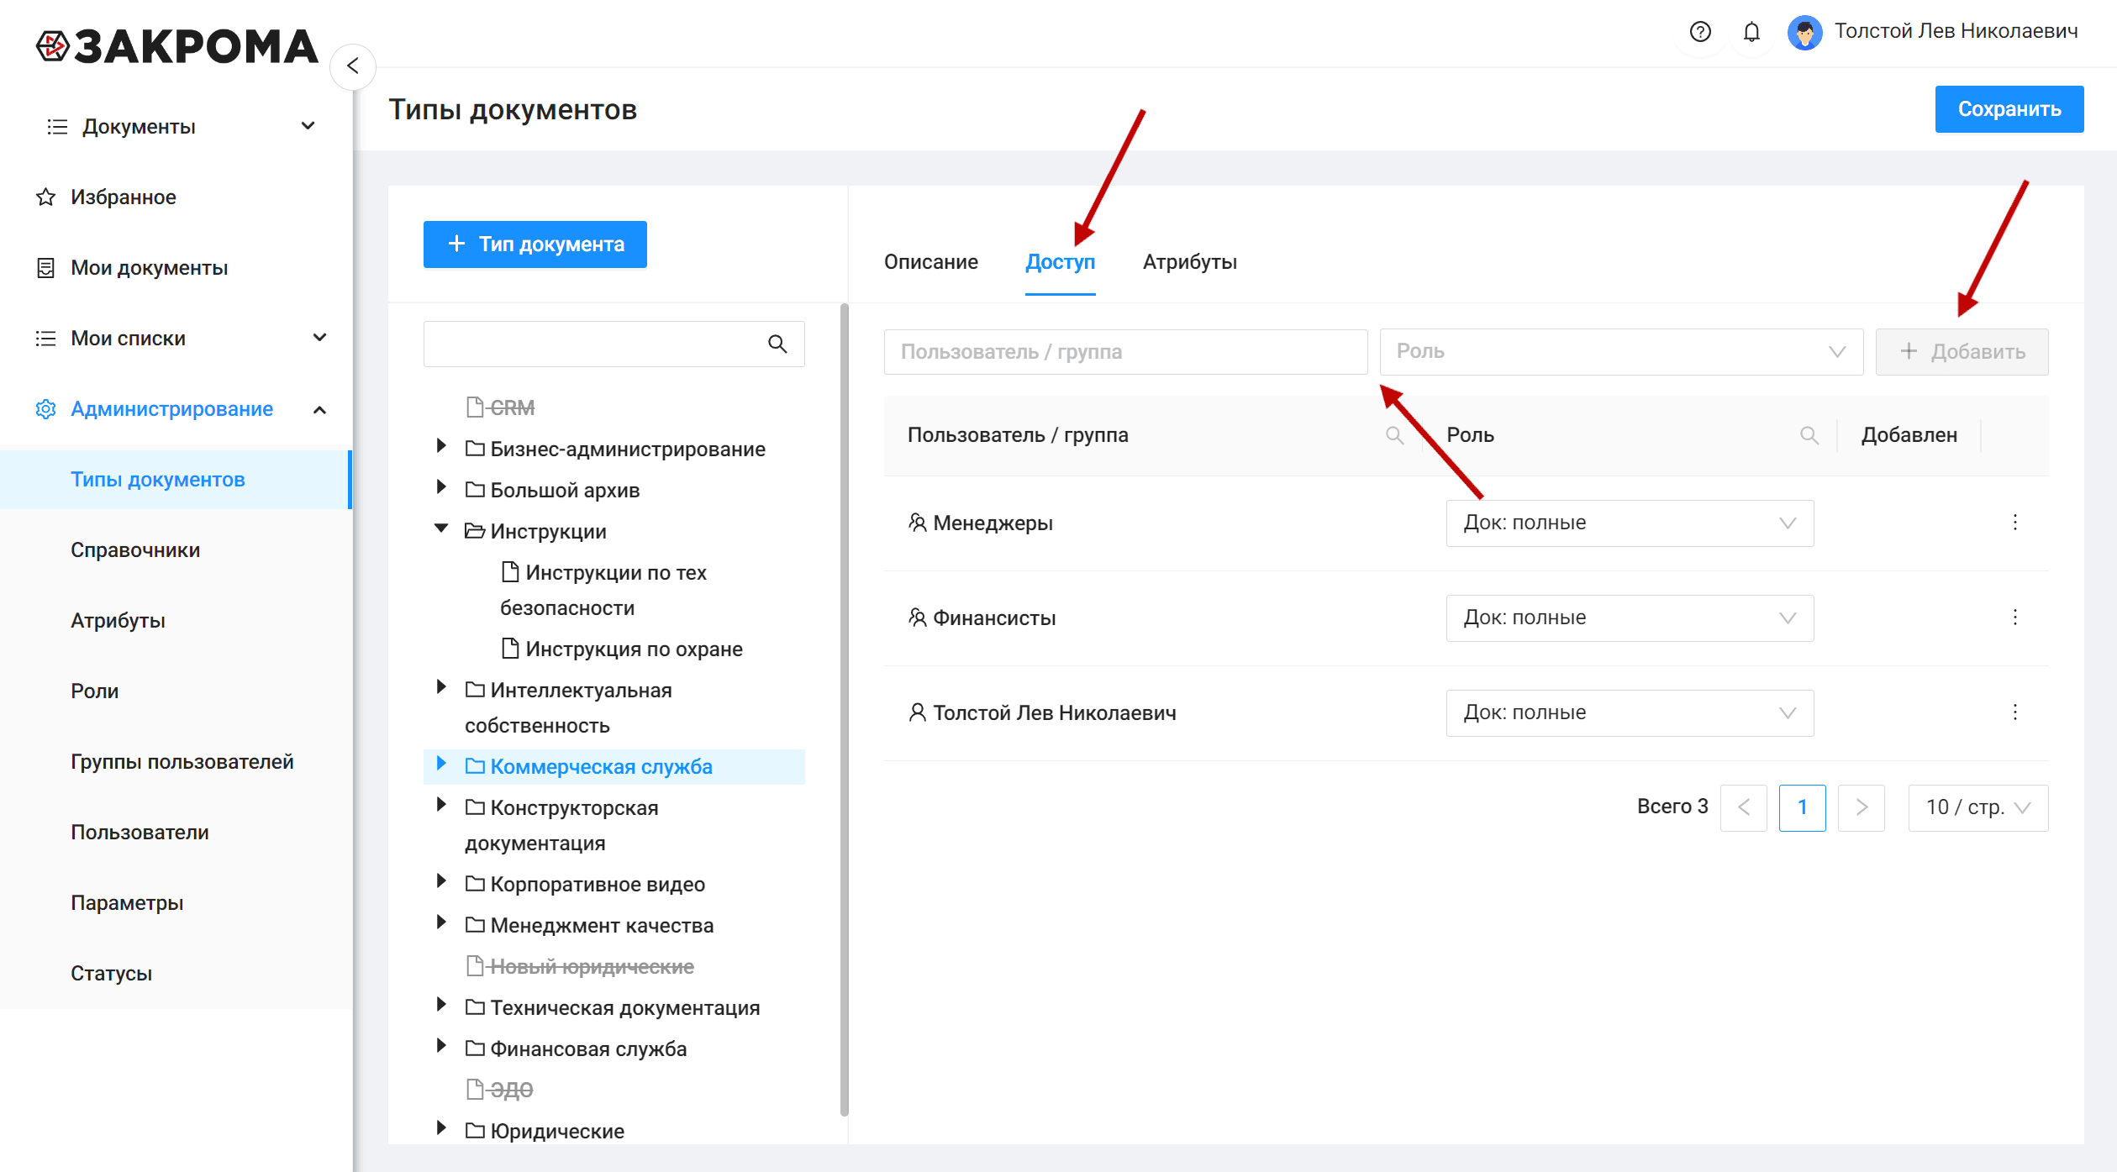Go to the next page of the access list
The image size is (2117, 1172).
coord(1861,807)
